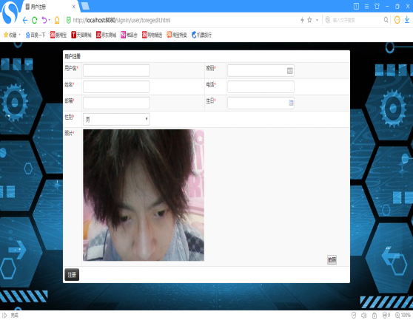Image resolution: width=413 pixels, height=320 pixels.
Task: Click the keyboard icon in password field
Action: tap(289, 70)
